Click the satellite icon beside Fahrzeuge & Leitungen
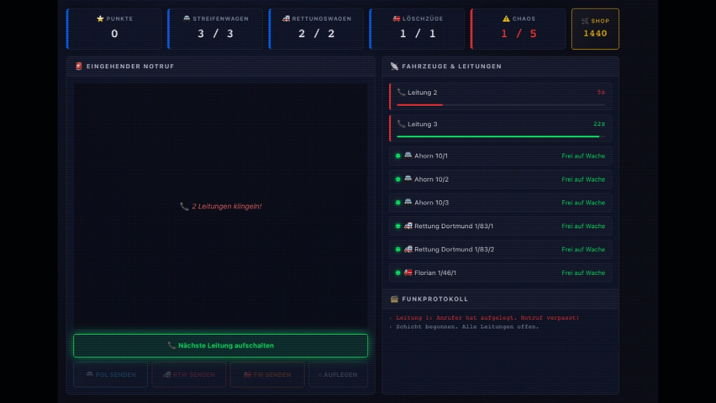The width and height of the screenshot is (716, 403). click(395, 67)
